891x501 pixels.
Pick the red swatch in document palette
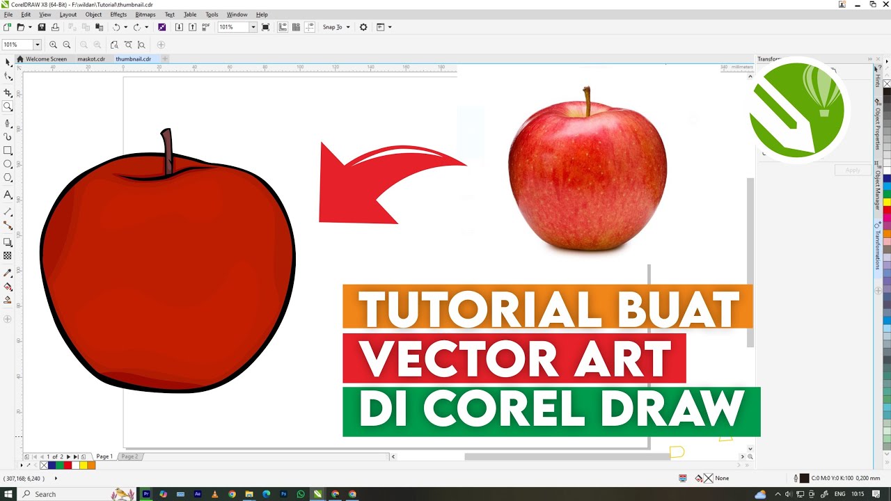(x=68, y=465)
